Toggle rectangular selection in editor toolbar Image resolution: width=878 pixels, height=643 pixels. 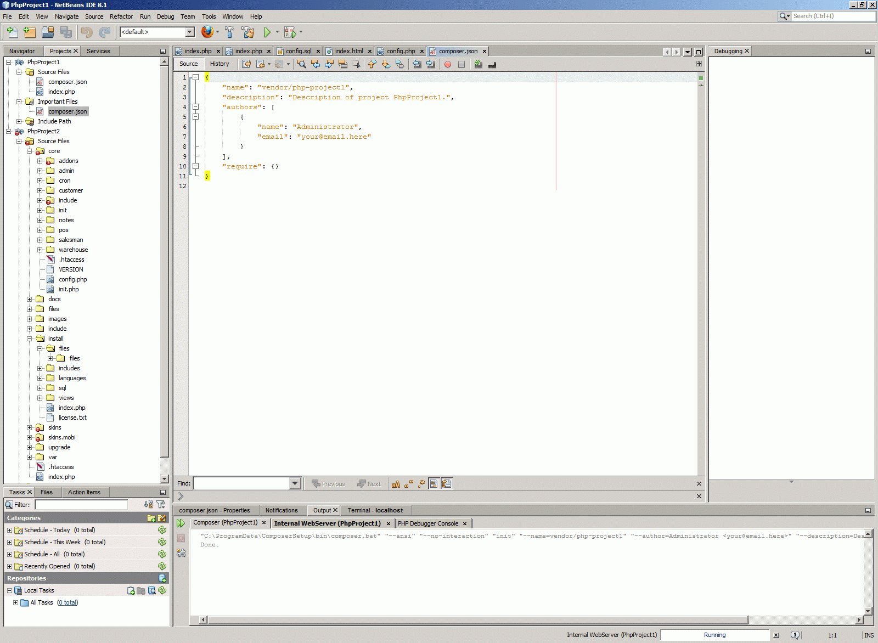356,64
